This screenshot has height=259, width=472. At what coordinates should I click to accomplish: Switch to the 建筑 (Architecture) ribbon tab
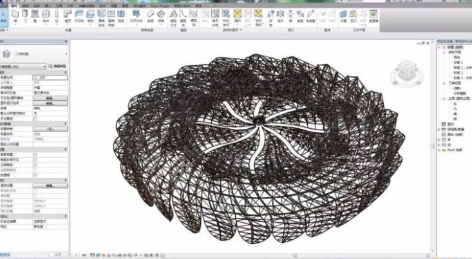pyautogui.click(x=14, y=6)
